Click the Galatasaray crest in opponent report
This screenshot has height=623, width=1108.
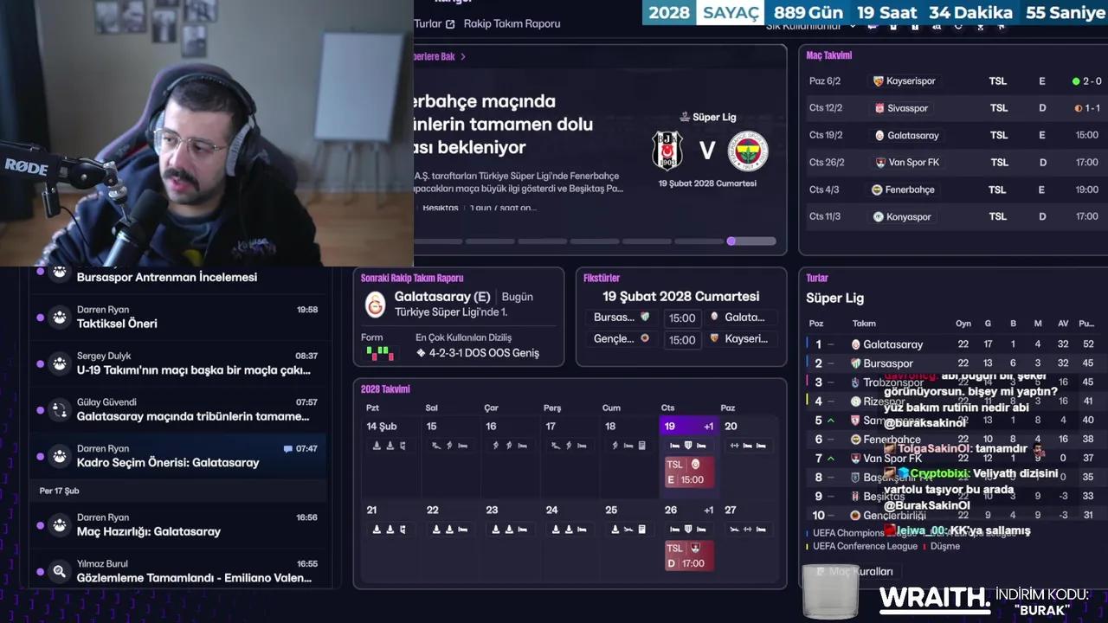coord(375,305)
